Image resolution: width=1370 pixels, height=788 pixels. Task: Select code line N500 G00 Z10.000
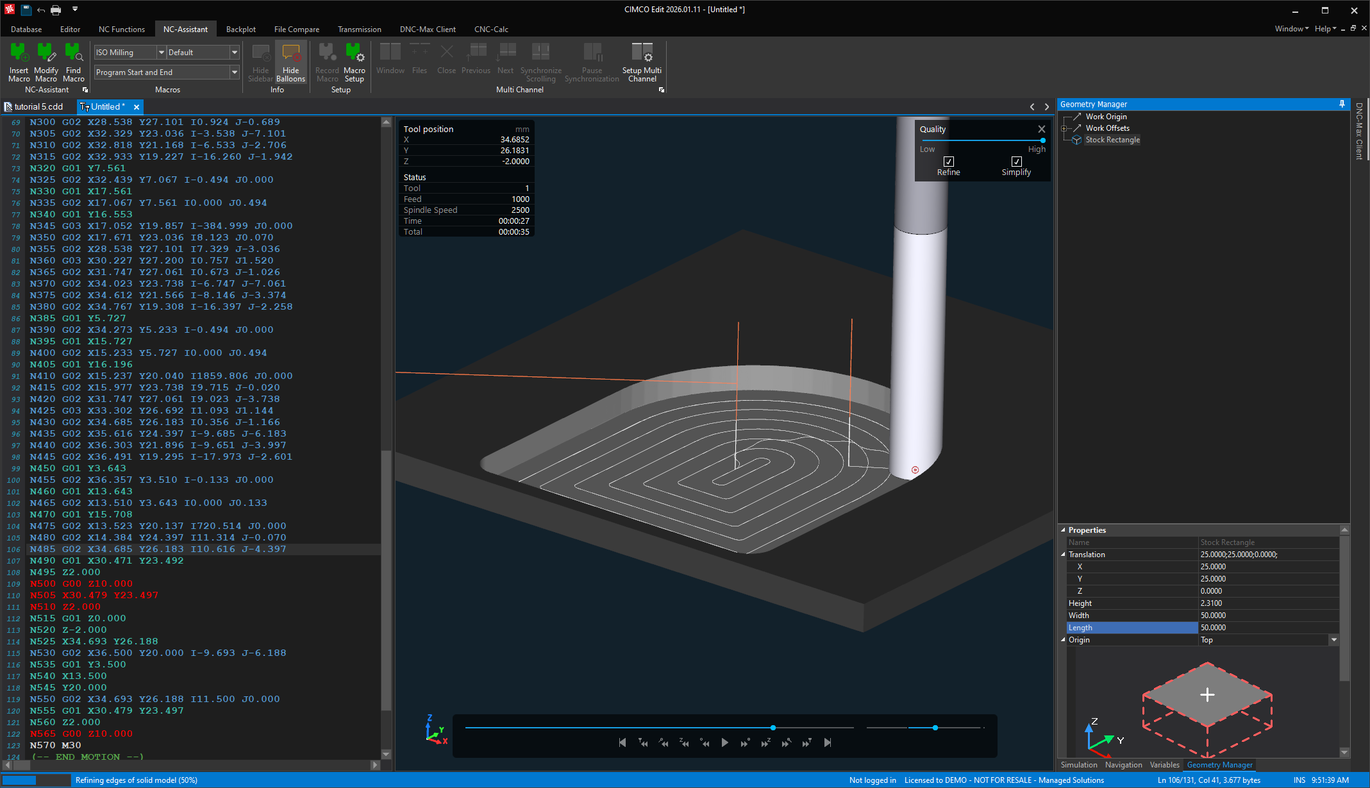pos(81,584)
